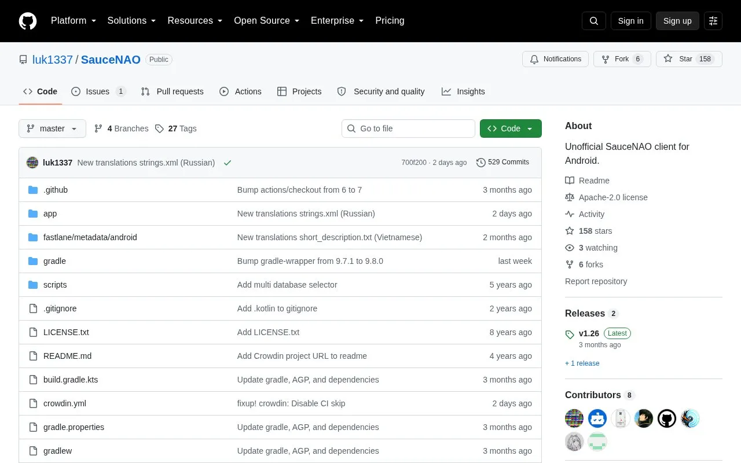
Task: View the 158 stars link
Action: (x=588, y=231)
